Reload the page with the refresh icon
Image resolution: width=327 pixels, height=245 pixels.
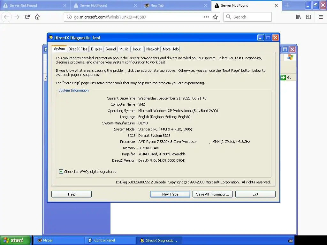27,17
